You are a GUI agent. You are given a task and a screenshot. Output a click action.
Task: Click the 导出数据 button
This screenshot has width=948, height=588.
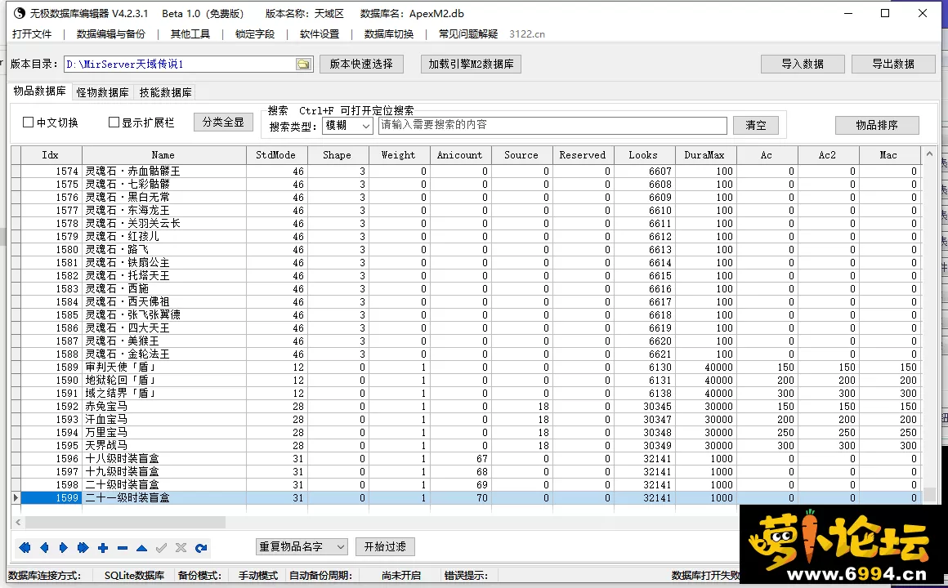893,64
